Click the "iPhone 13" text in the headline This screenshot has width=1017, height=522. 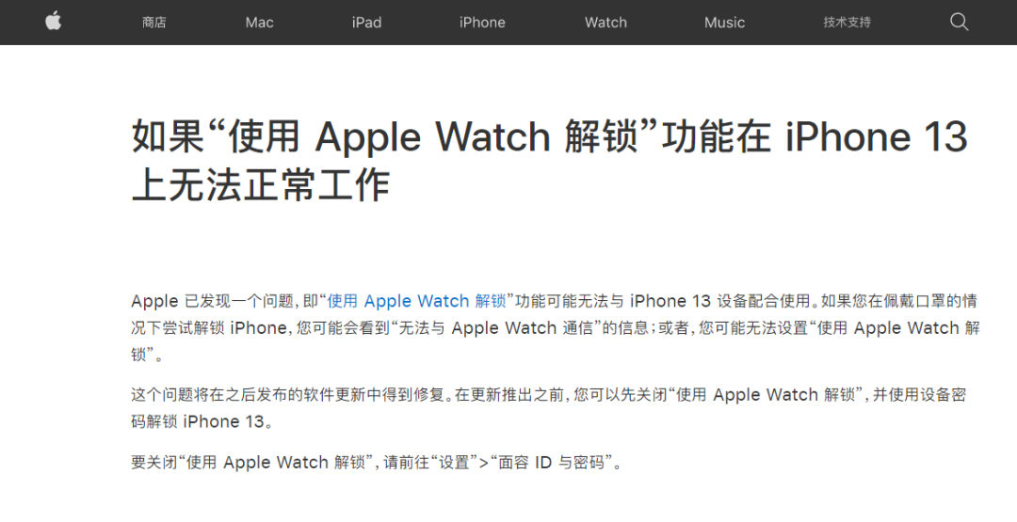tap(877, 136)
